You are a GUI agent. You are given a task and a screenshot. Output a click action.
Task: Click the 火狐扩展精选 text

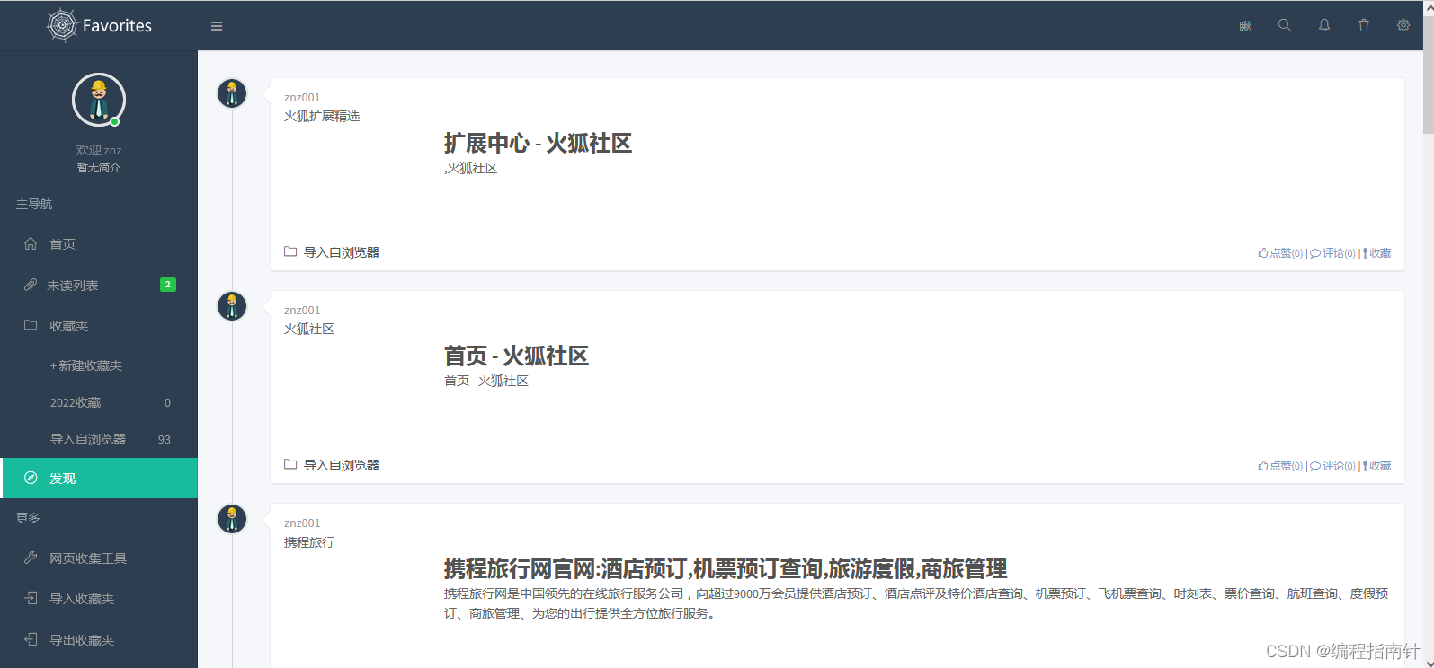322,116
